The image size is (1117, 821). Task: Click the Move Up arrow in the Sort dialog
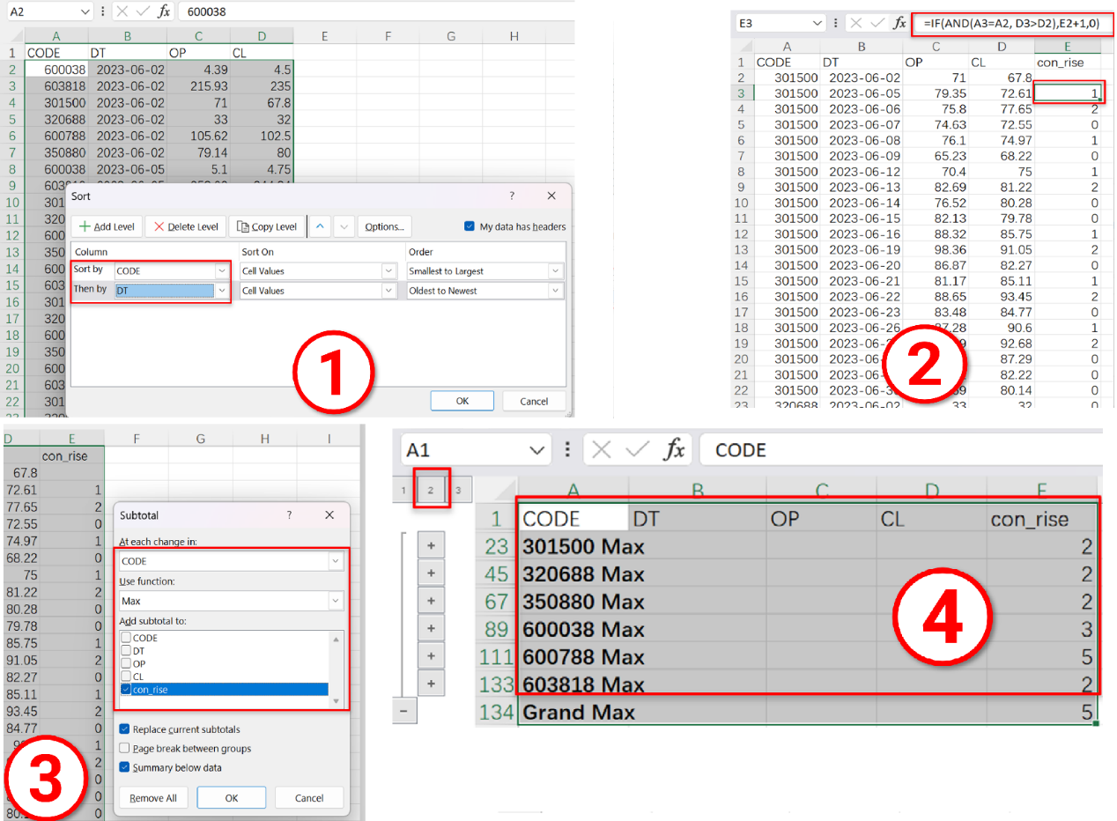pos(320,226)
